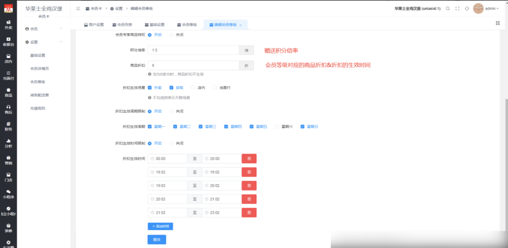The height and width of the screenshot is (248, 508).
Task: Open the 收银台 sidebar icon
Action: pyautogui.click(x=8, y=42)
